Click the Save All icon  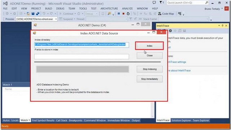tap(38, 14)
